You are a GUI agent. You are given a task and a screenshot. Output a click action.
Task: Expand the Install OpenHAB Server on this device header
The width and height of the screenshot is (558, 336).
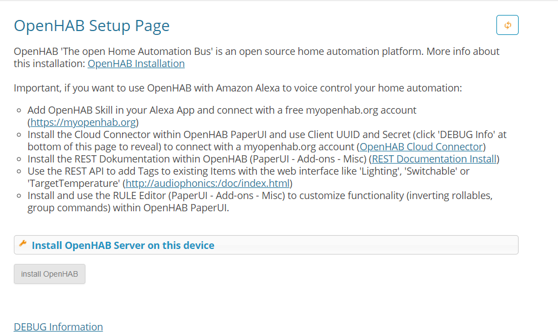tap(266, 245)
